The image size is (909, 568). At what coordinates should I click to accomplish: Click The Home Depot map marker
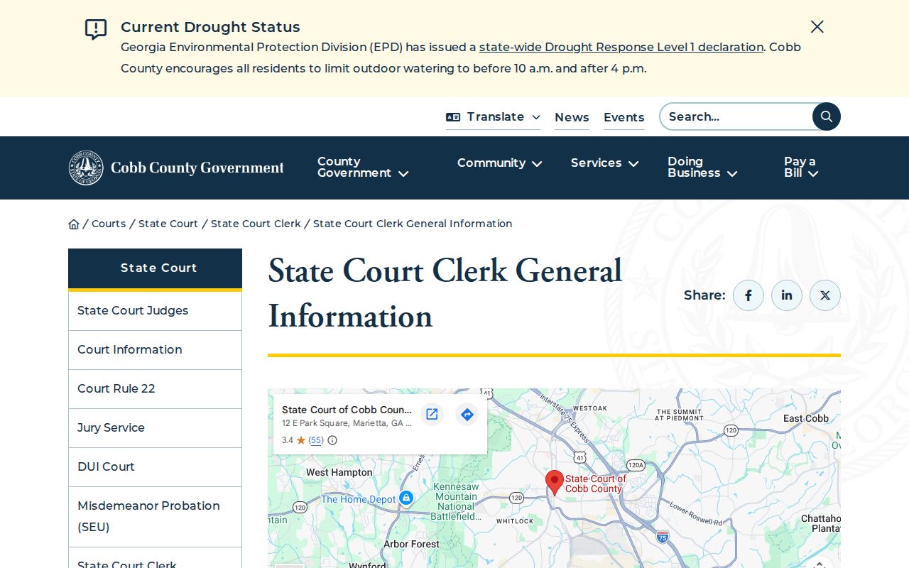pyautogui.click(x=405, y=498)
